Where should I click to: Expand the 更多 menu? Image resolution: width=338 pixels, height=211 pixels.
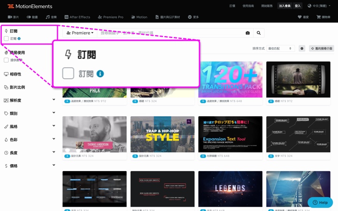193,17
